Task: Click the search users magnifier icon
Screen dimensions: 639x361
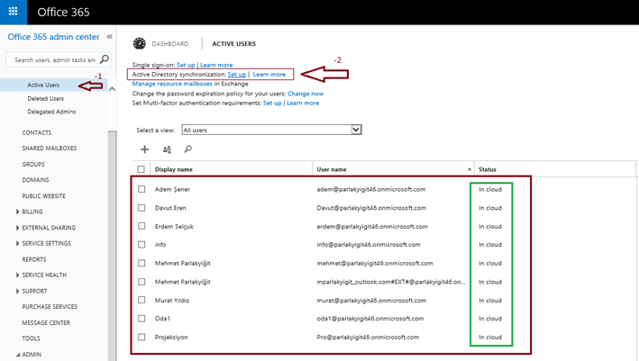Action: click(187, 149)
